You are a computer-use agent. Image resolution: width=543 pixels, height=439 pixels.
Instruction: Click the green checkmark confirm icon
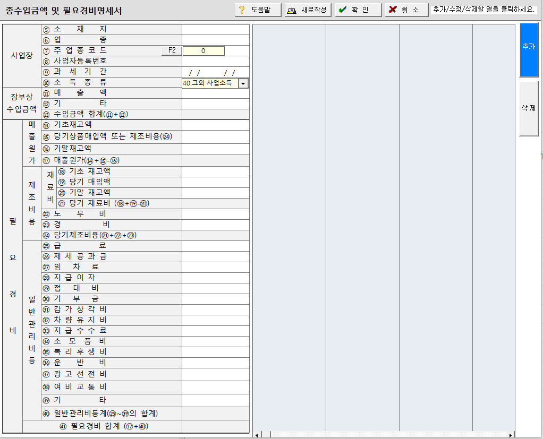pyautogui.click(x=343, y=10)
